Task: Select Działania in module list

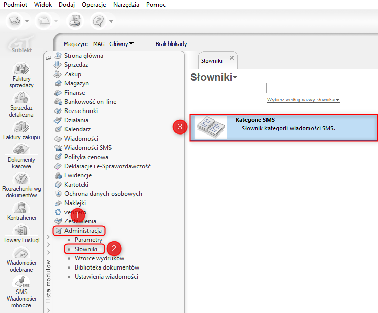Action: (x=76, y=120)
